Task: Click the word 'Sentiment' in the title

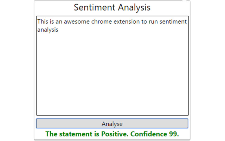Action: point(93,7)
